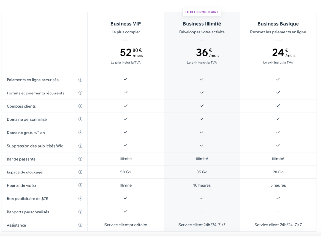
Task: Click the Bande passante info icon
Action: click(80, 159)
